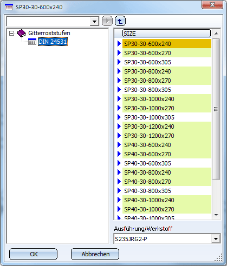The height and width of the screenshot is (266, 227).
Task: Select row SP40-30-800x240
Action: pos(167,172)
